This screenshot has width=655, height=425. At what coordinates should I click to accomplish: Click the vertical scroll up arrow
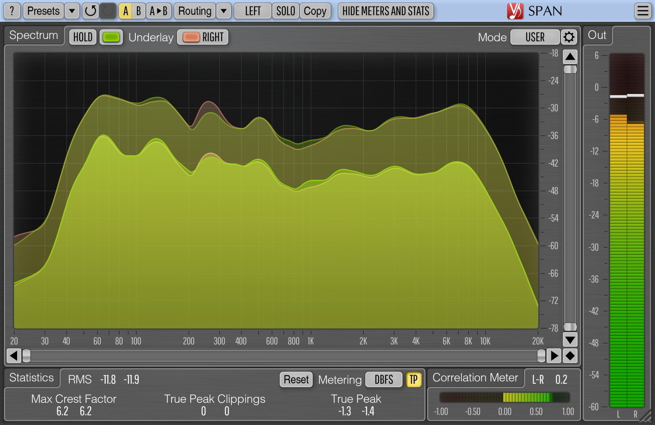(570, 57)
